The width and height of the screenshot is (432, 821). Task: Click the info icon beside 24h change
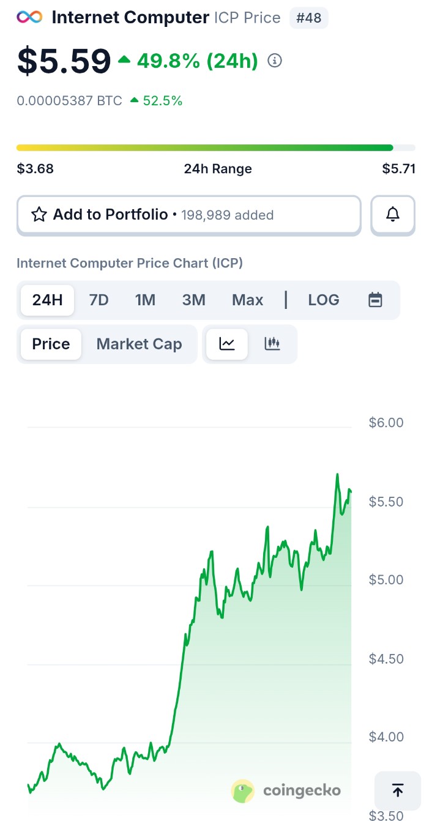click(275, 61)
